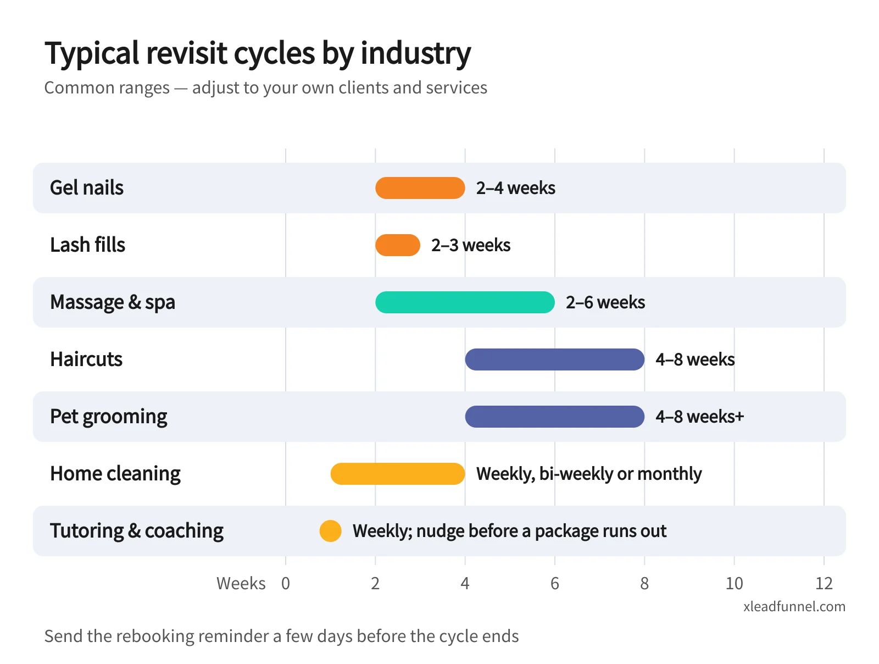This screenshot has width=879, height=664.
Task: Open the xleadfunnel.com source credit
Action: click(794, 606)
